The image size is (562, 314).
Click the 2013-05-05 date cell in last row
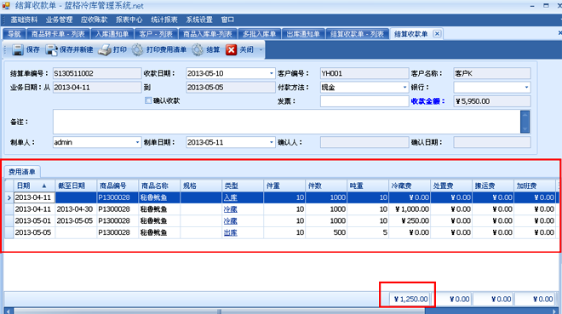34,232
